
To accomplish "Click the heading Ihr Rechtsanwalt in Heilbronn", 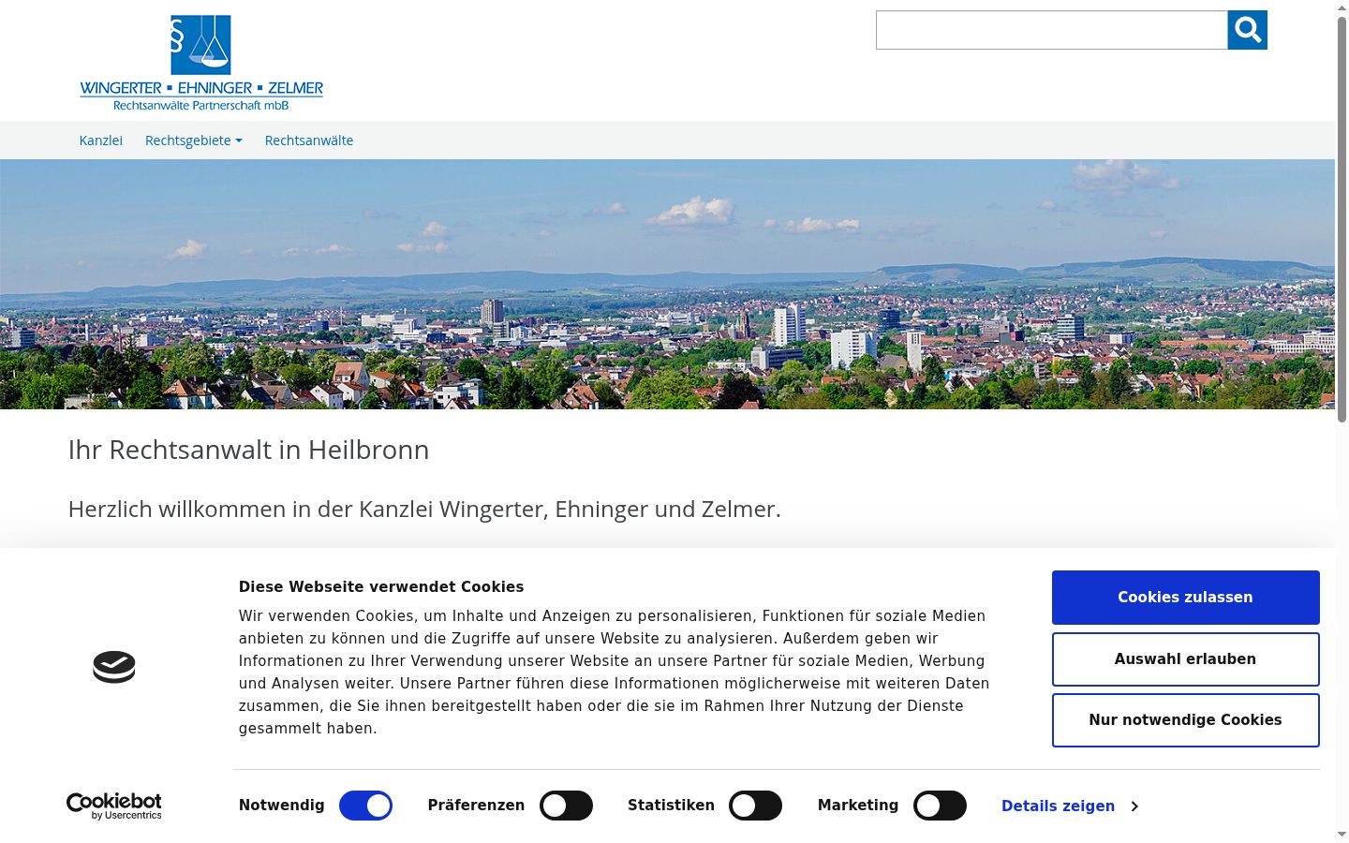I will click(248, 450).
